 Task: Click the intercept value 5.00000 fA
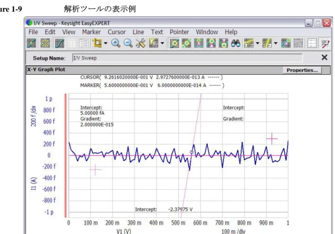point(92,113)
